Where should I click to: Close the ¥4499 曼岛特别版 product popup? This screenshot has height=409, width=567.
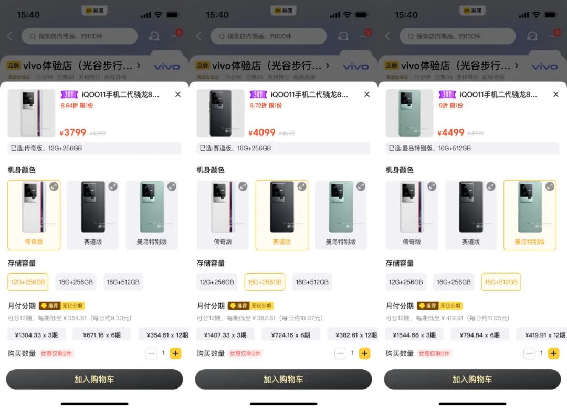coord(556,95)
